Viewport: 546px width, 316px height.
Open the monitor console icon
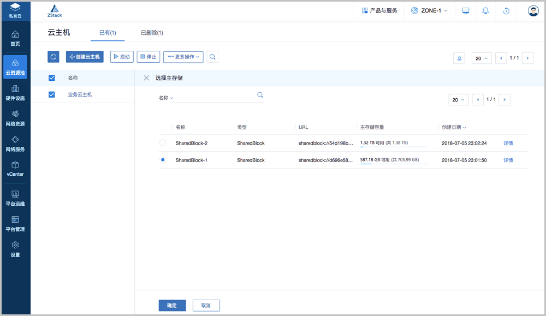tap(466, 11)
